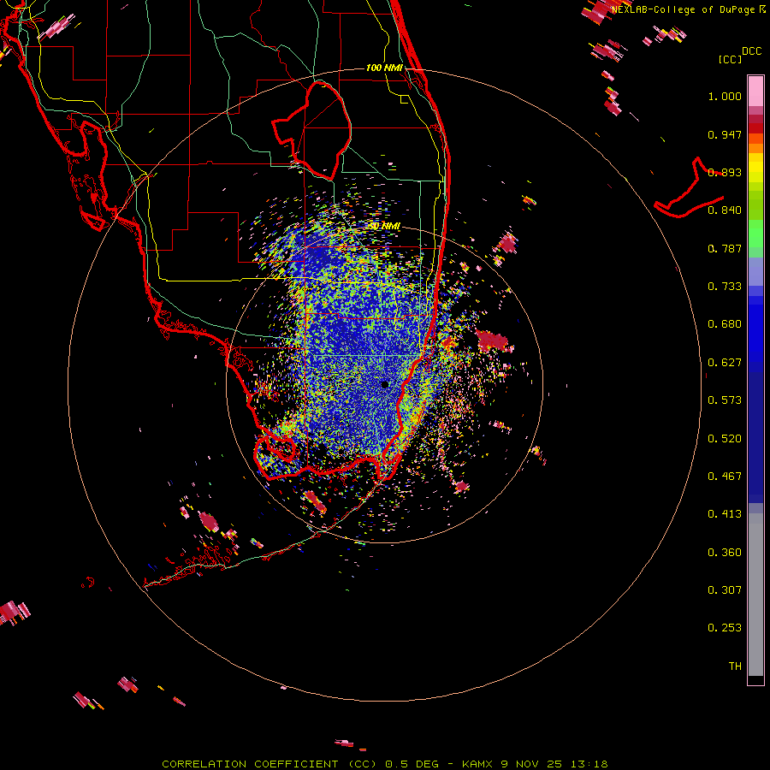The image size is (770, 770).
Task: Select the 0.413 legend value
Action: pyautogui.click(x=725, y=514)
